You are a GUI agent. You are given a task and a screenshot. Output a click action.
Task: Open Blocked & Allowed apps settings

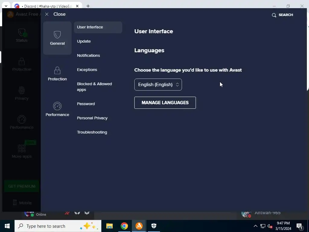click(x=94, y=87)
